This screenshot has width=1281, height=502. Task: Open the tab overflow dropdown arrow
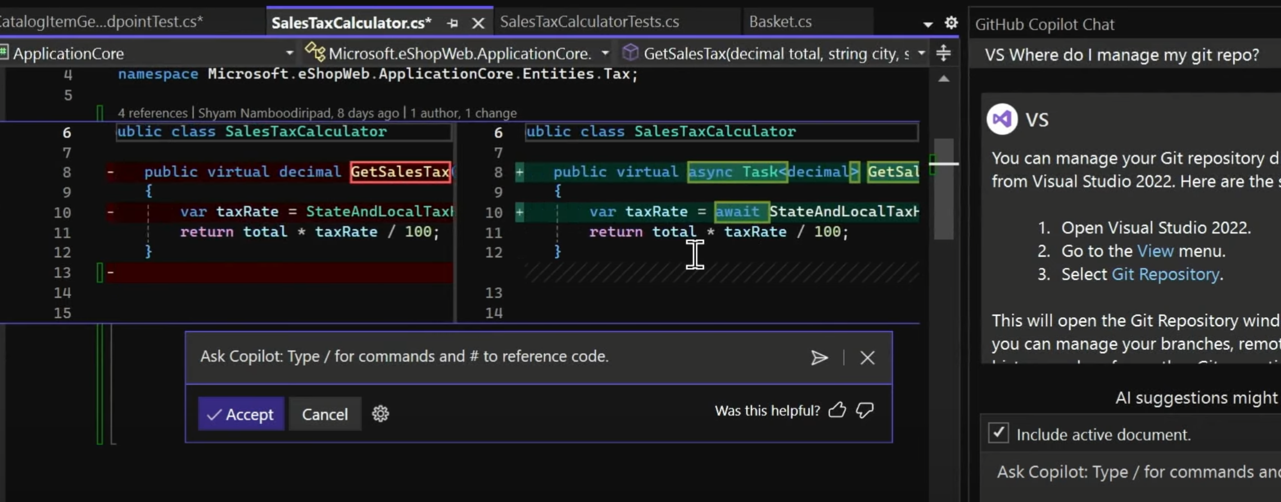pos(927,24)
